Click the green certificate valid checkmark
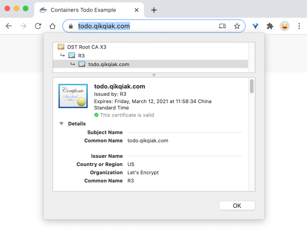This screenshot has height=234, width=307. [96, 115]
